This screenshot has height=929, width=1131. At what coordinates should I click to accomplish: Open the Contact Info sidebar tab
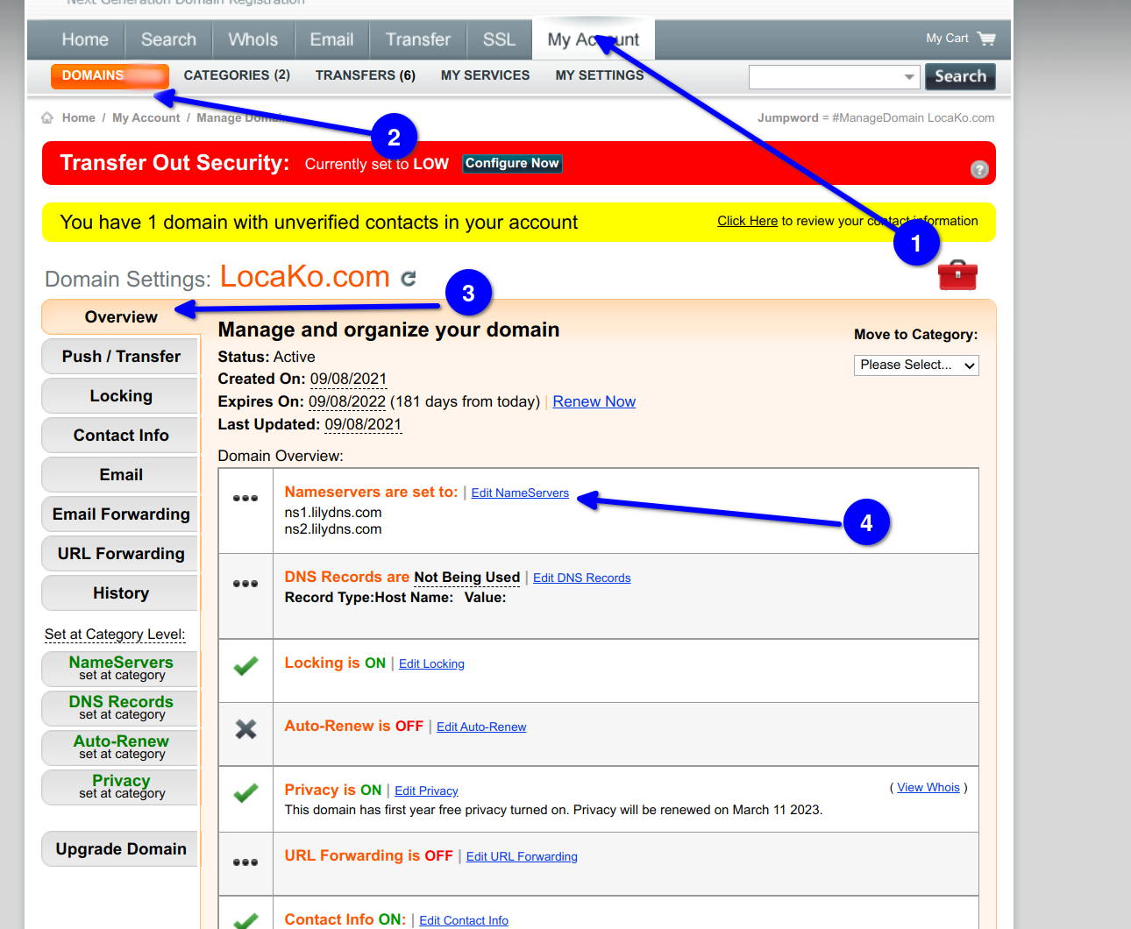point(121,435)
